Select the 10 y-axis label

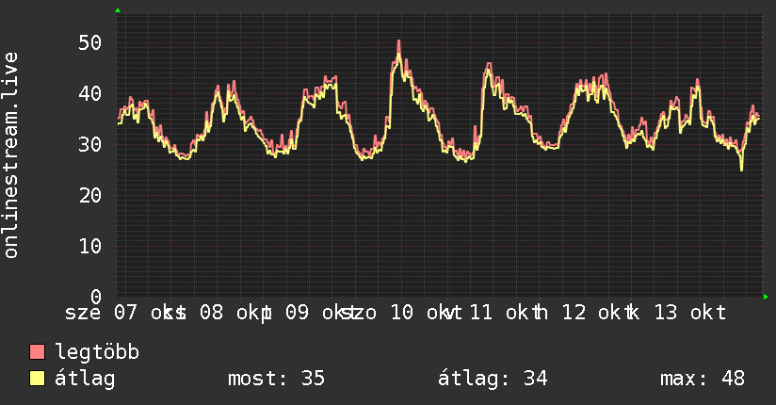pos(90,246)
